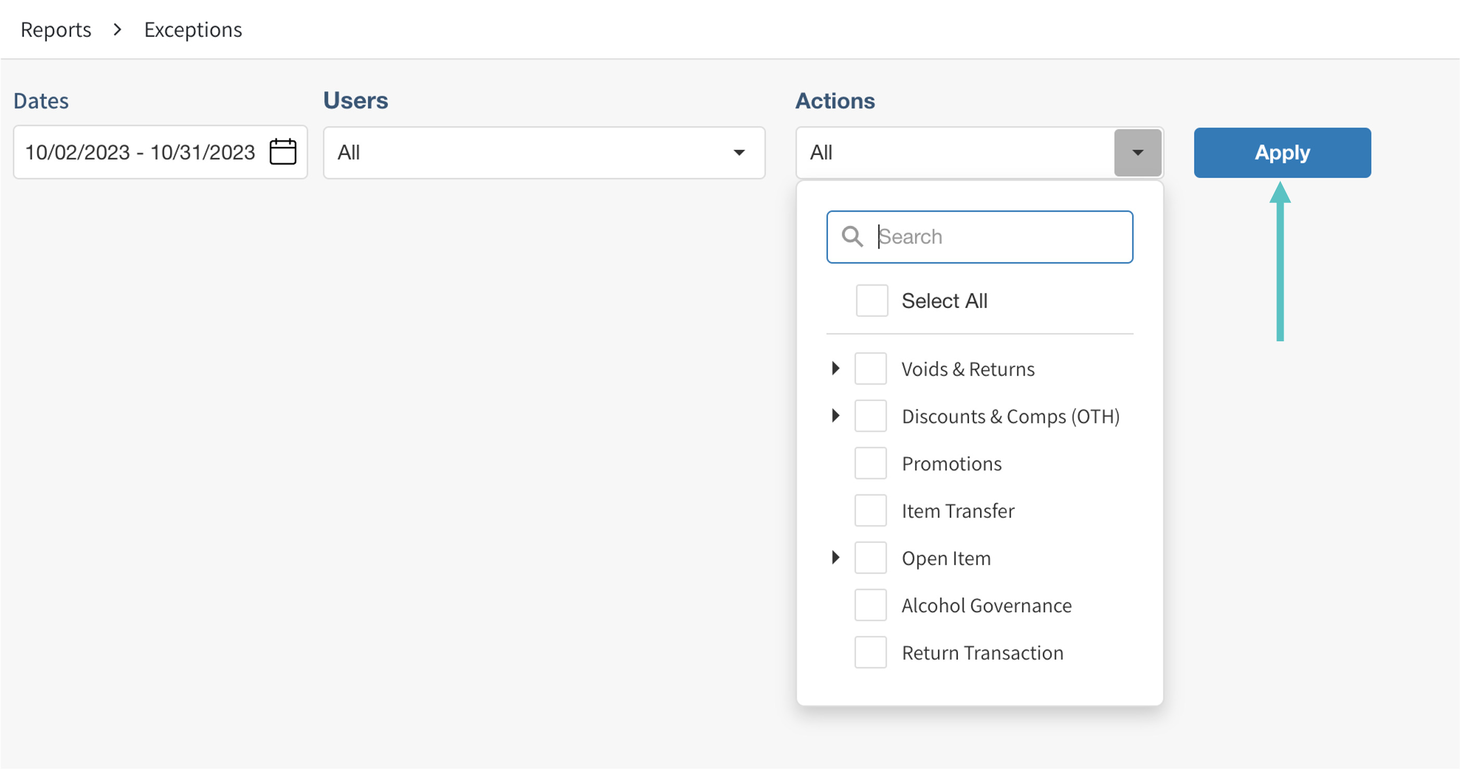This screenshot has width=1461, height=770.
Task: Click Exceptions in the breadcrumb
Action: (193, 30)
